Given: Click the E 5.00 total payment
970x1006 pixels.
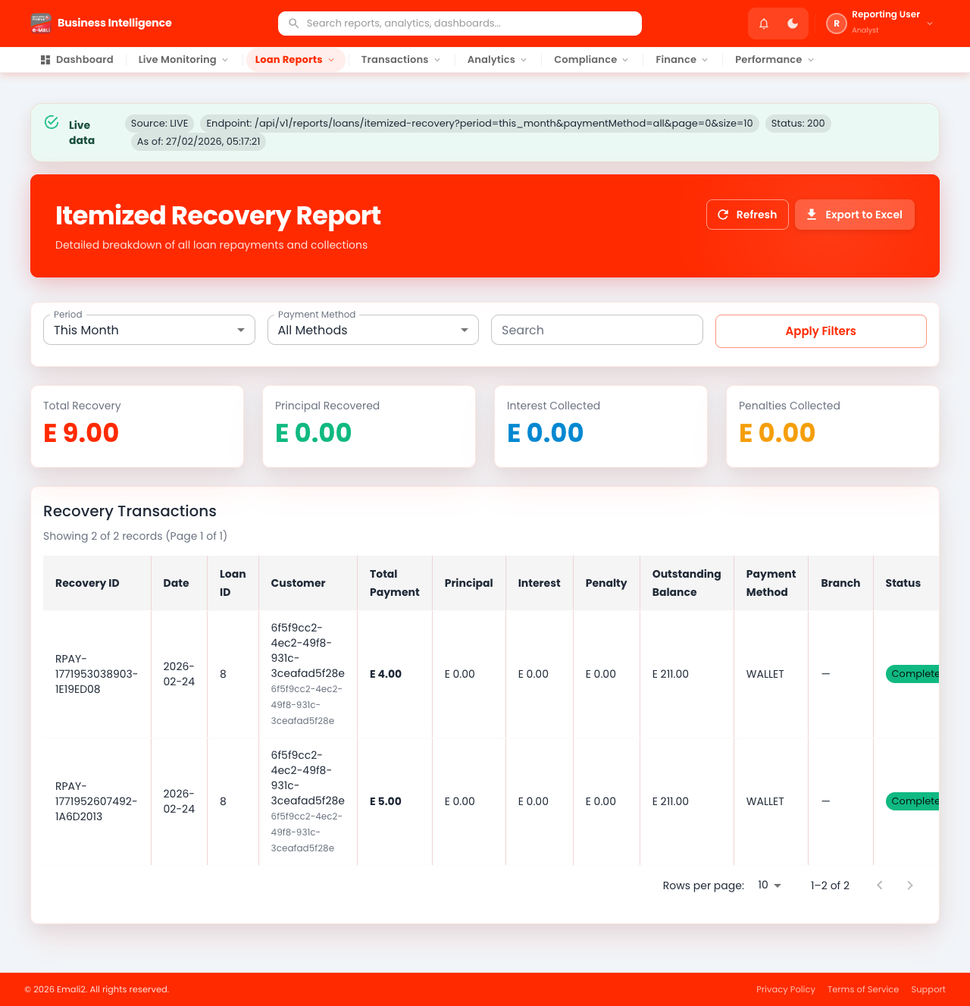Looking at the screenshot, I should point(386,801).
